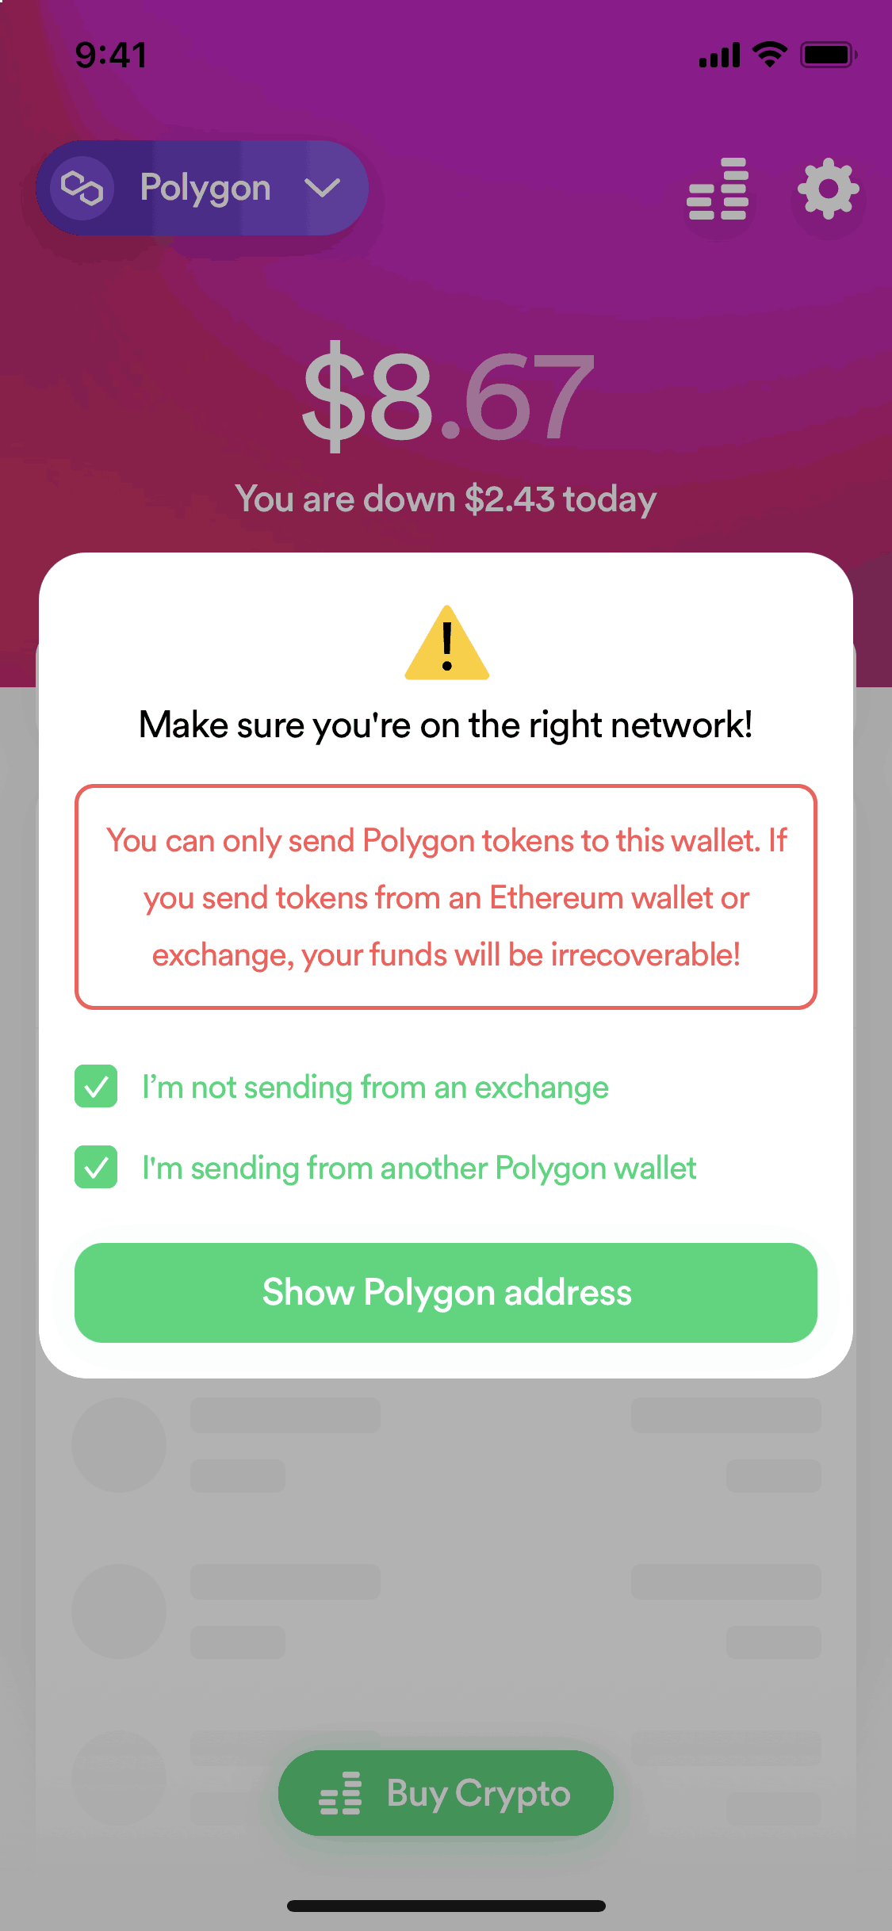The image size is (892, 1931).
Task: Tap the Polygon logo icon
Action: pos(82,188)
